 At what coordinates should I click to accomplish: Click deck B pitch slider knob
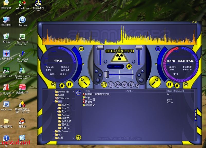pyautogui.click(x=156, y=64)
